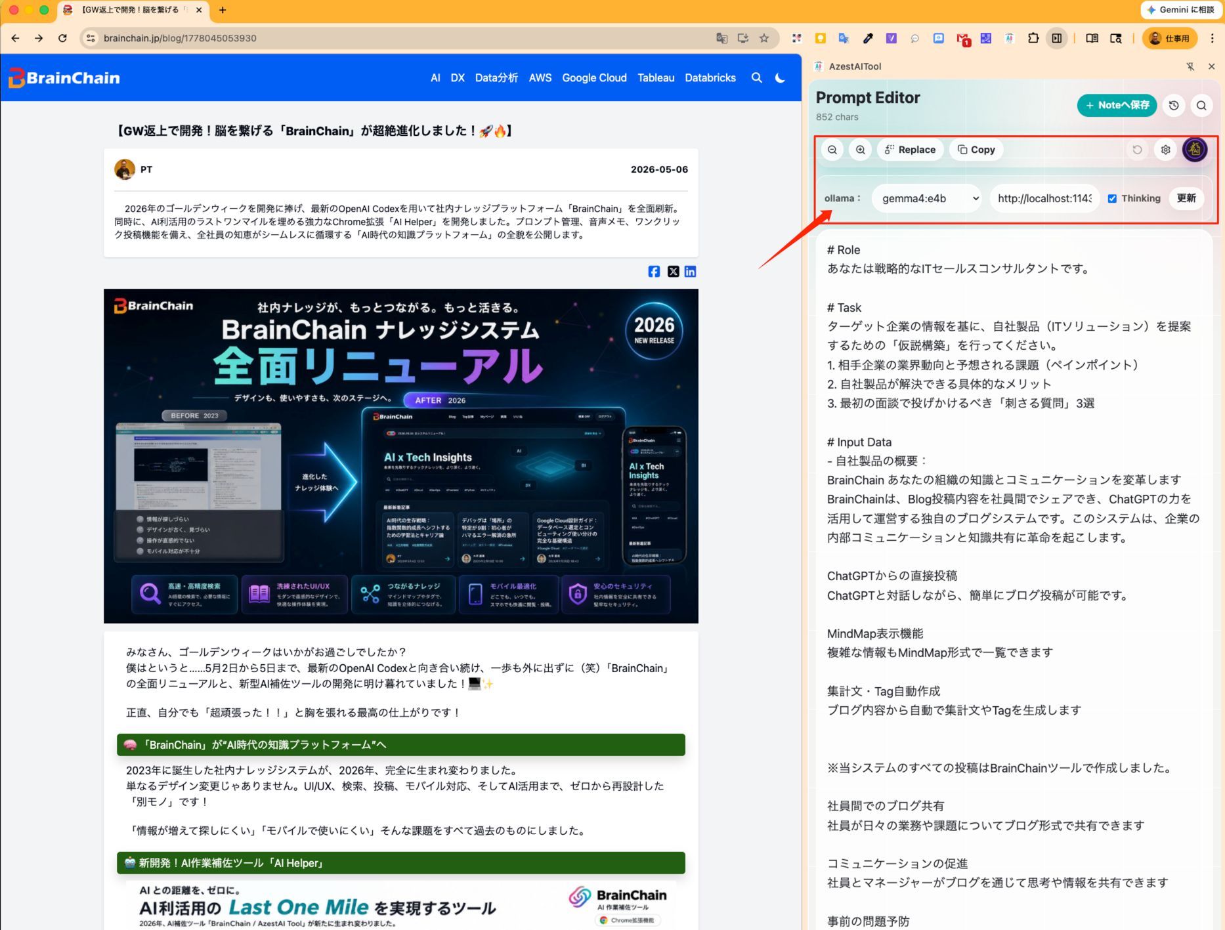Open the purple V extension

tap(892, 38)
